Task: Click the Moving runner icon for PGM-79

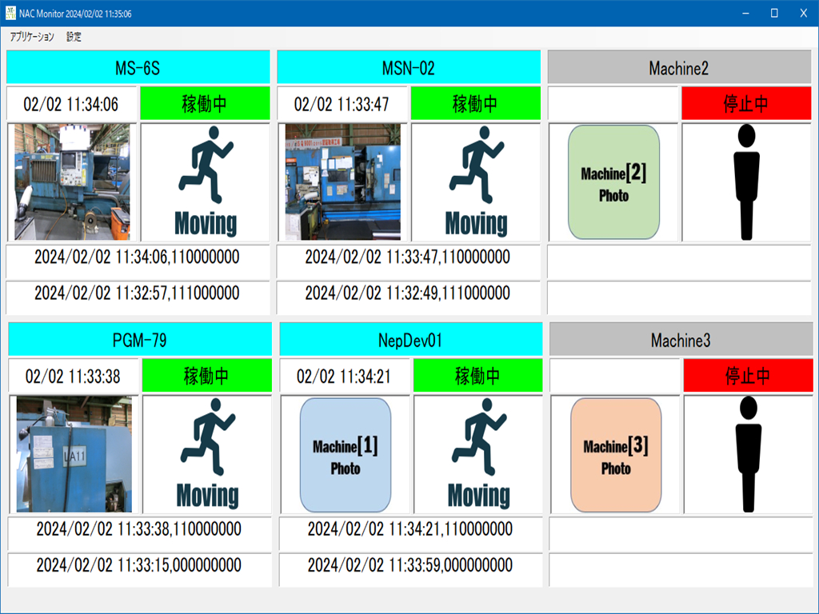Action: click(207, 454)
